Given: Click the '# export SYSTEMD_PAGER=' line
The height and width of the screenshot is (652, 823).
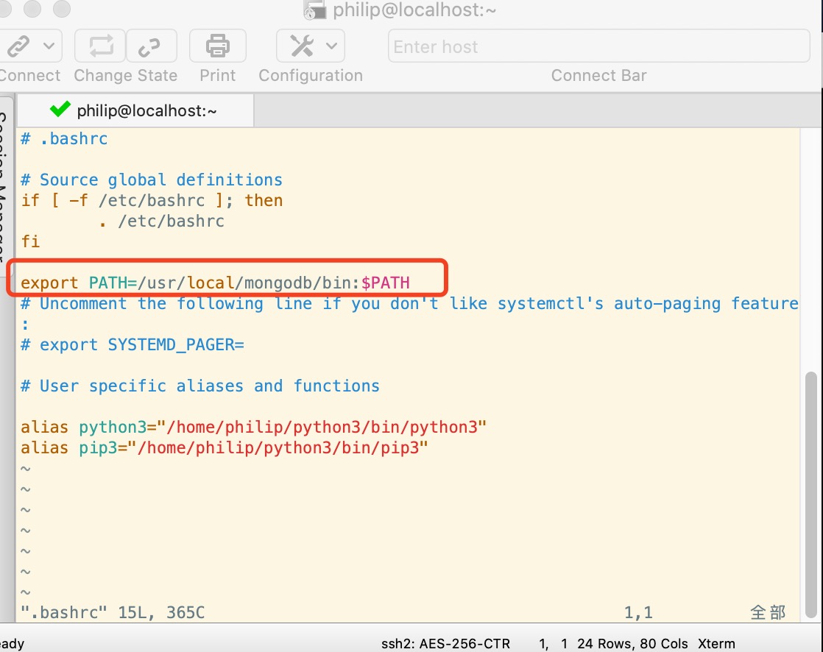Looking at the screenshot, I should coord(133,344).
